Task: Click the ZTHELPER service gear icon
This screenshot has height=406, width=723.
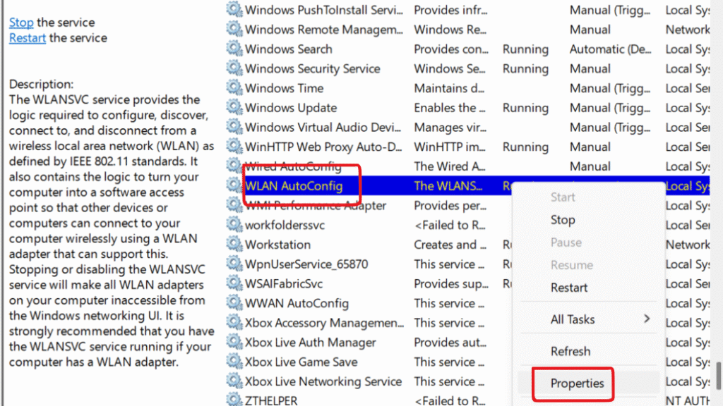Action: coord(234,400)
